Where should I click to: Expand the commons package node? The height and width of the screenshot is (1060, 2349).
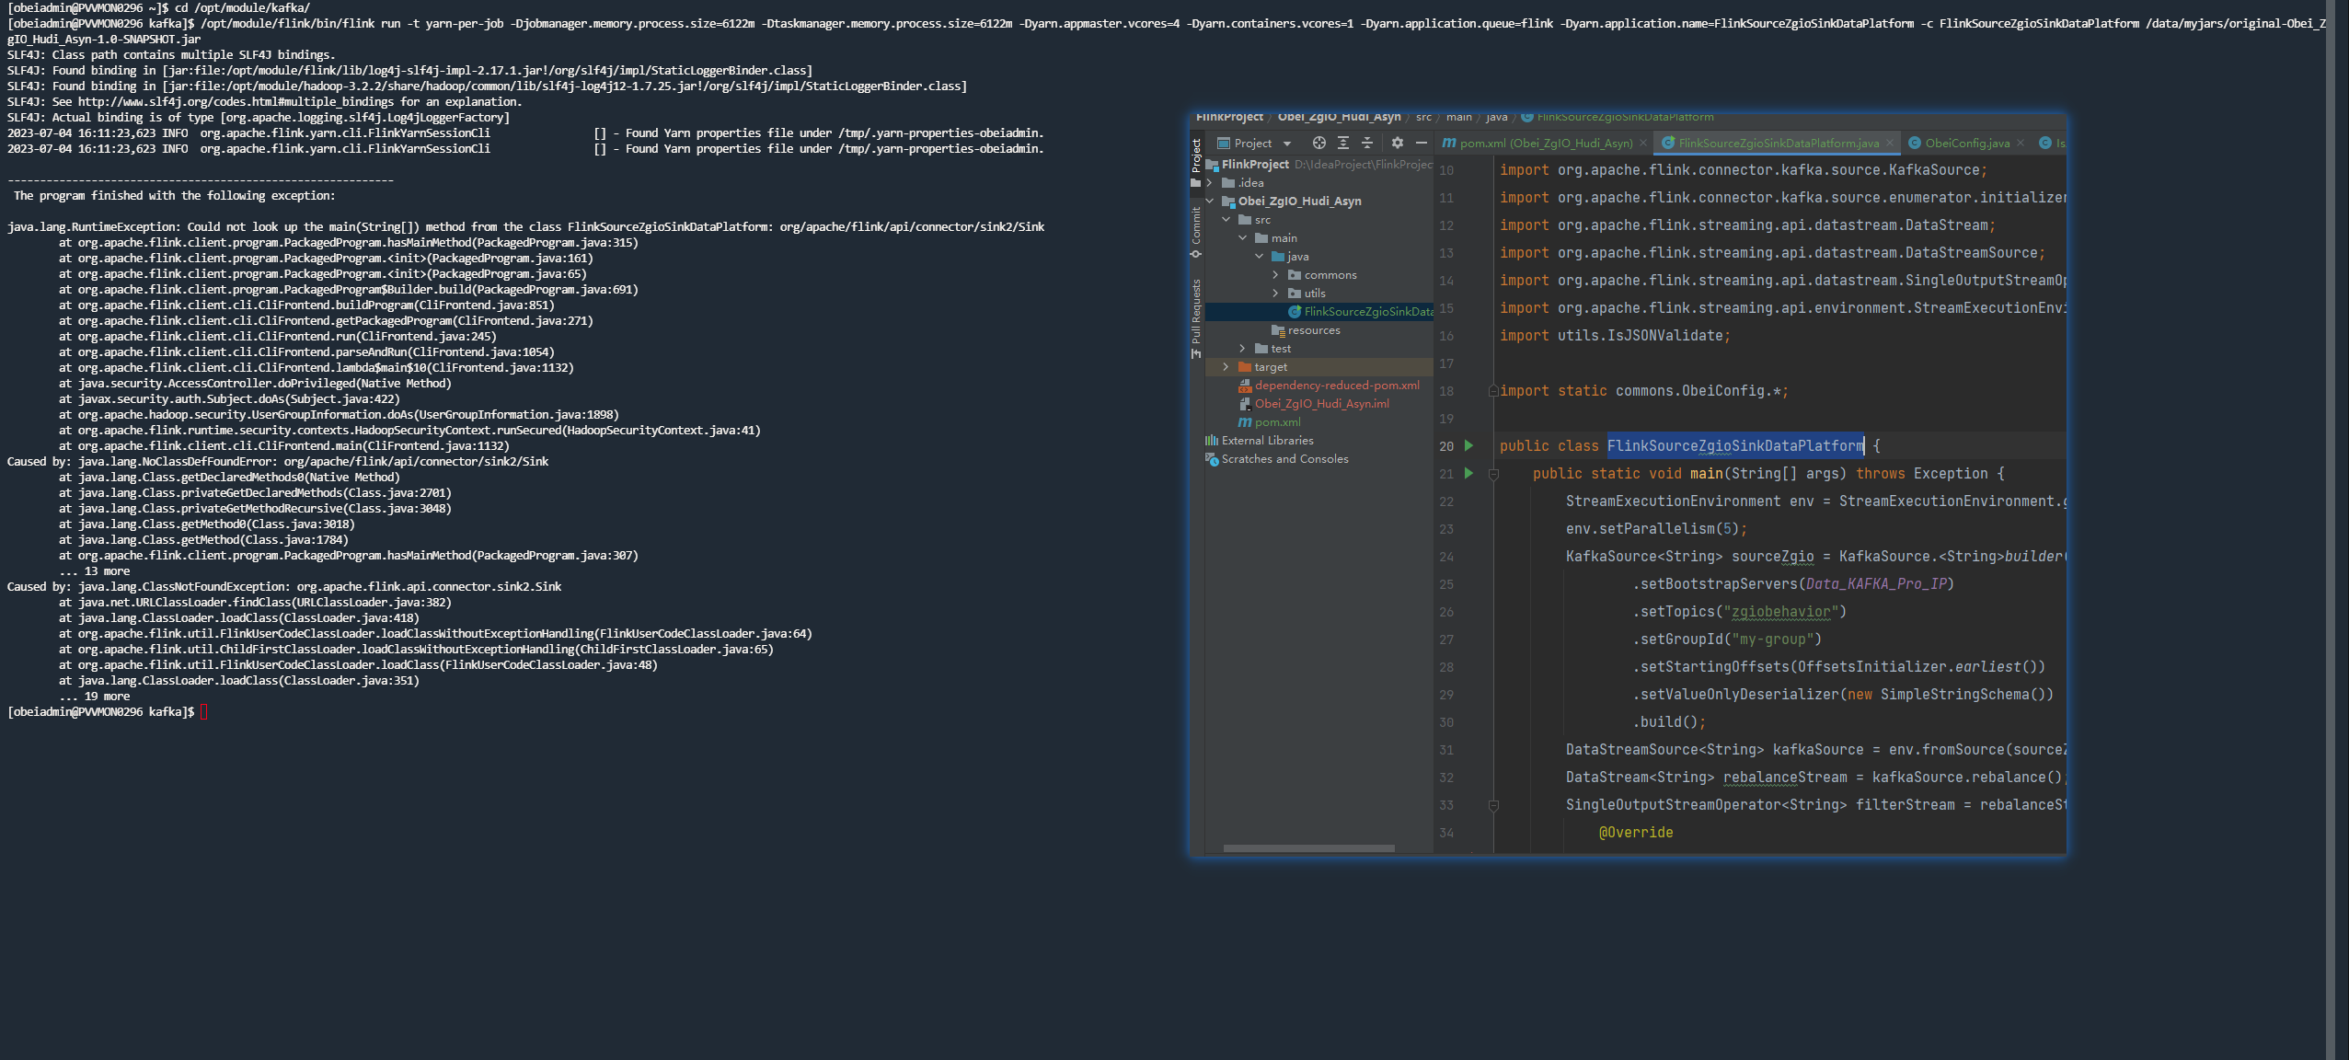1275,274
